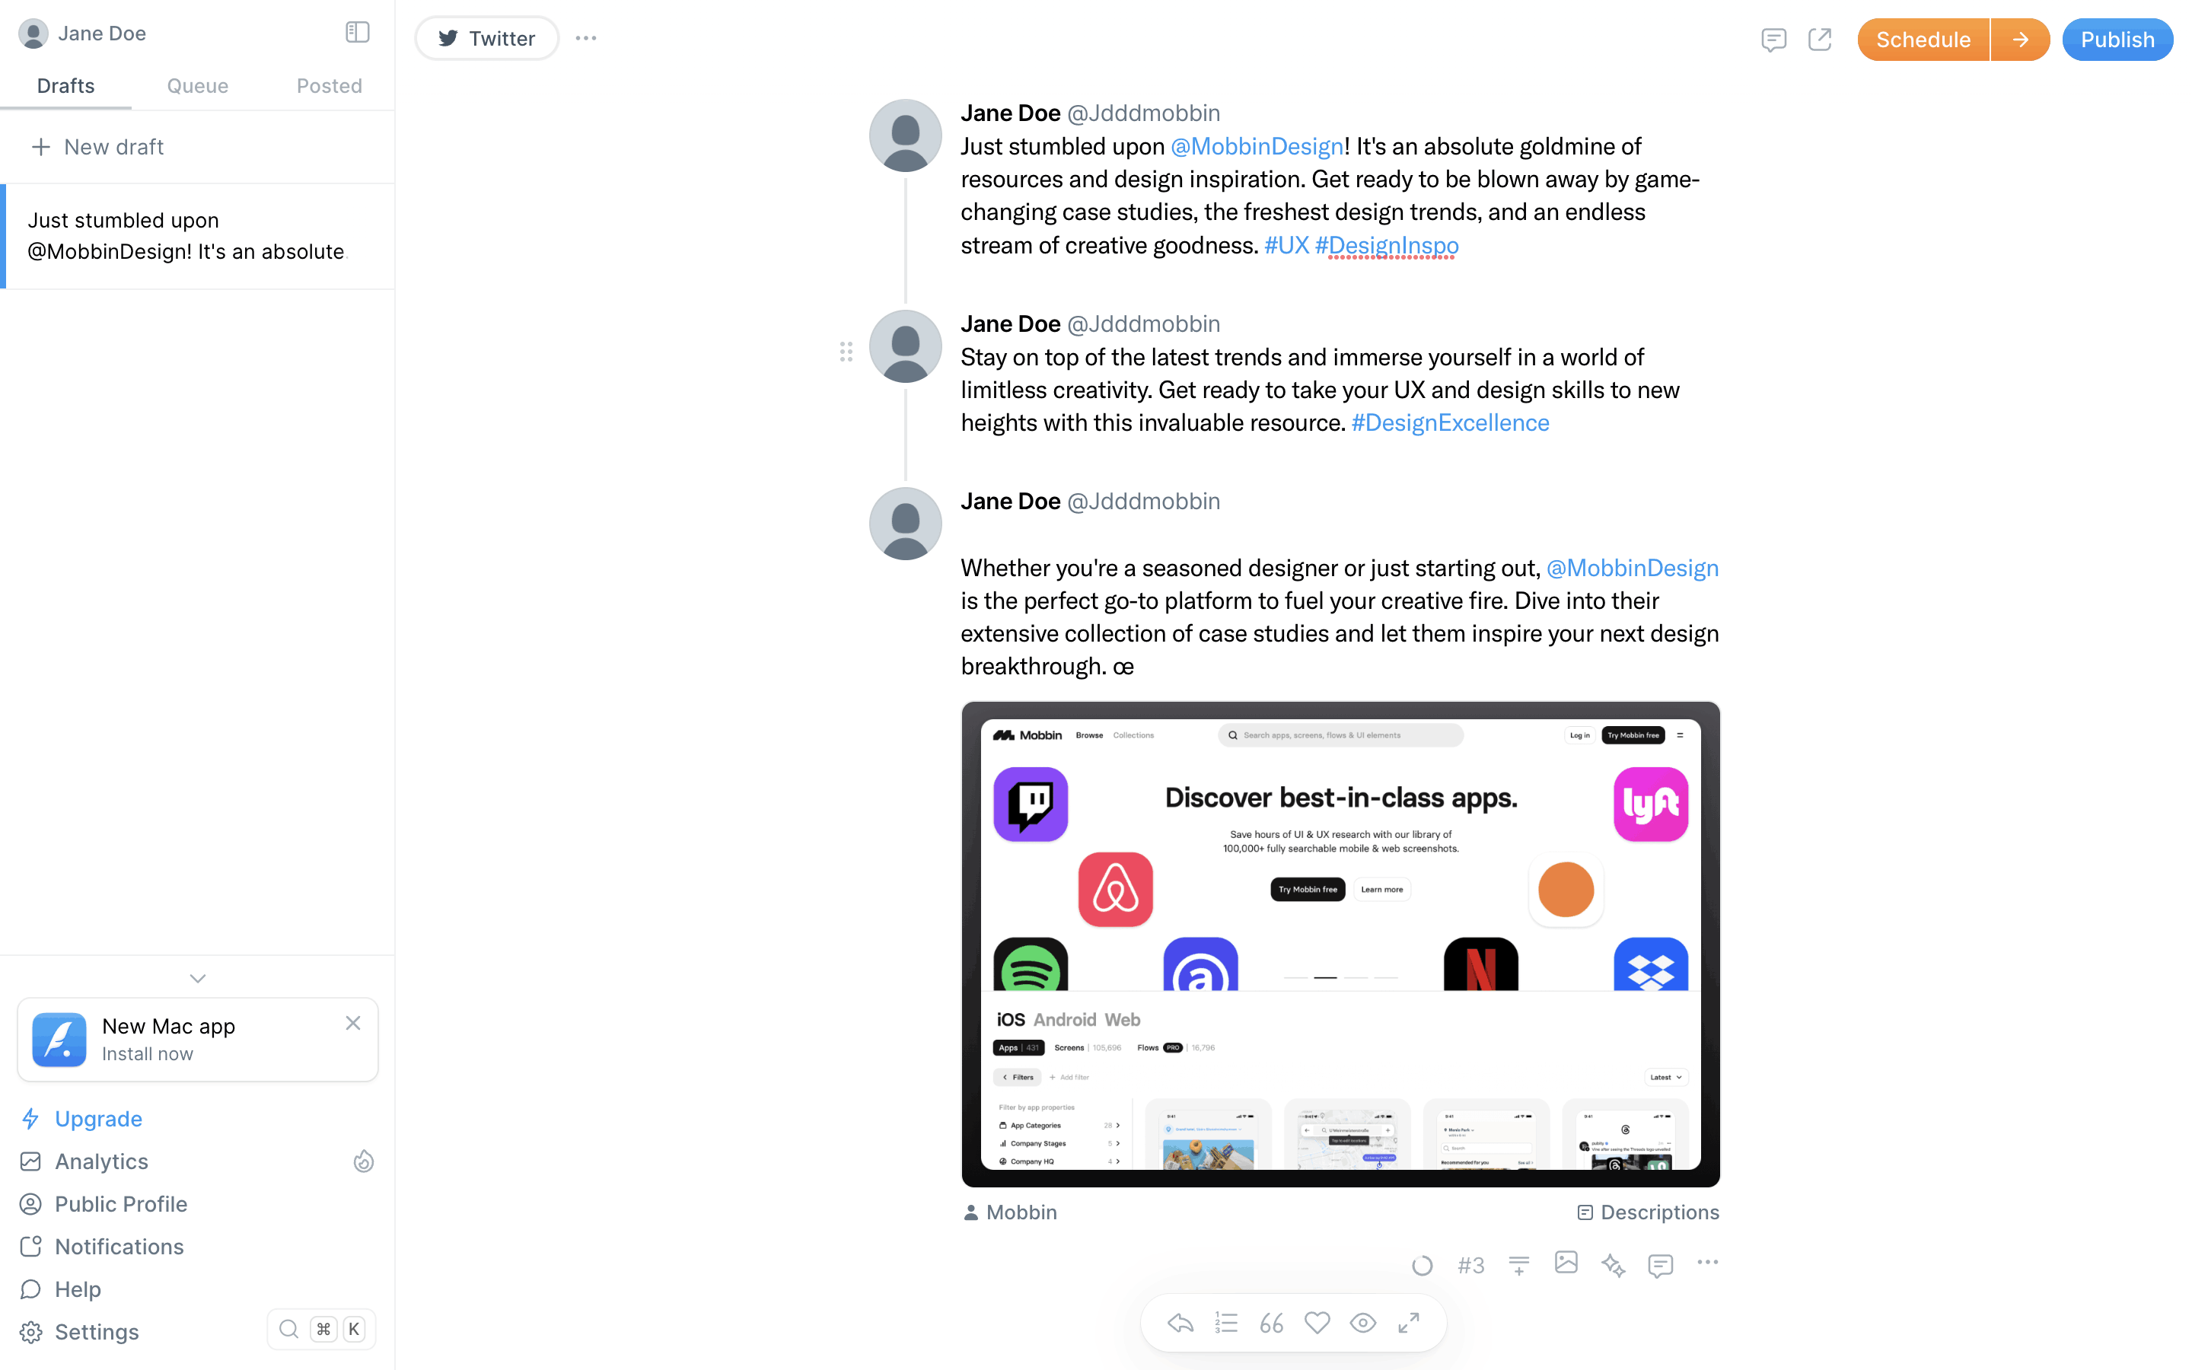Open schedule options arrow next to Schedule

coord(2020,40)
